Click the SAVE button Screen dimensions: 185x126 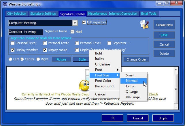[164, 35]
